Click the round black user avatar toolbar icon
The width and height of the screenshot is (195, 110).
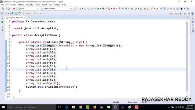coord(182,9)
